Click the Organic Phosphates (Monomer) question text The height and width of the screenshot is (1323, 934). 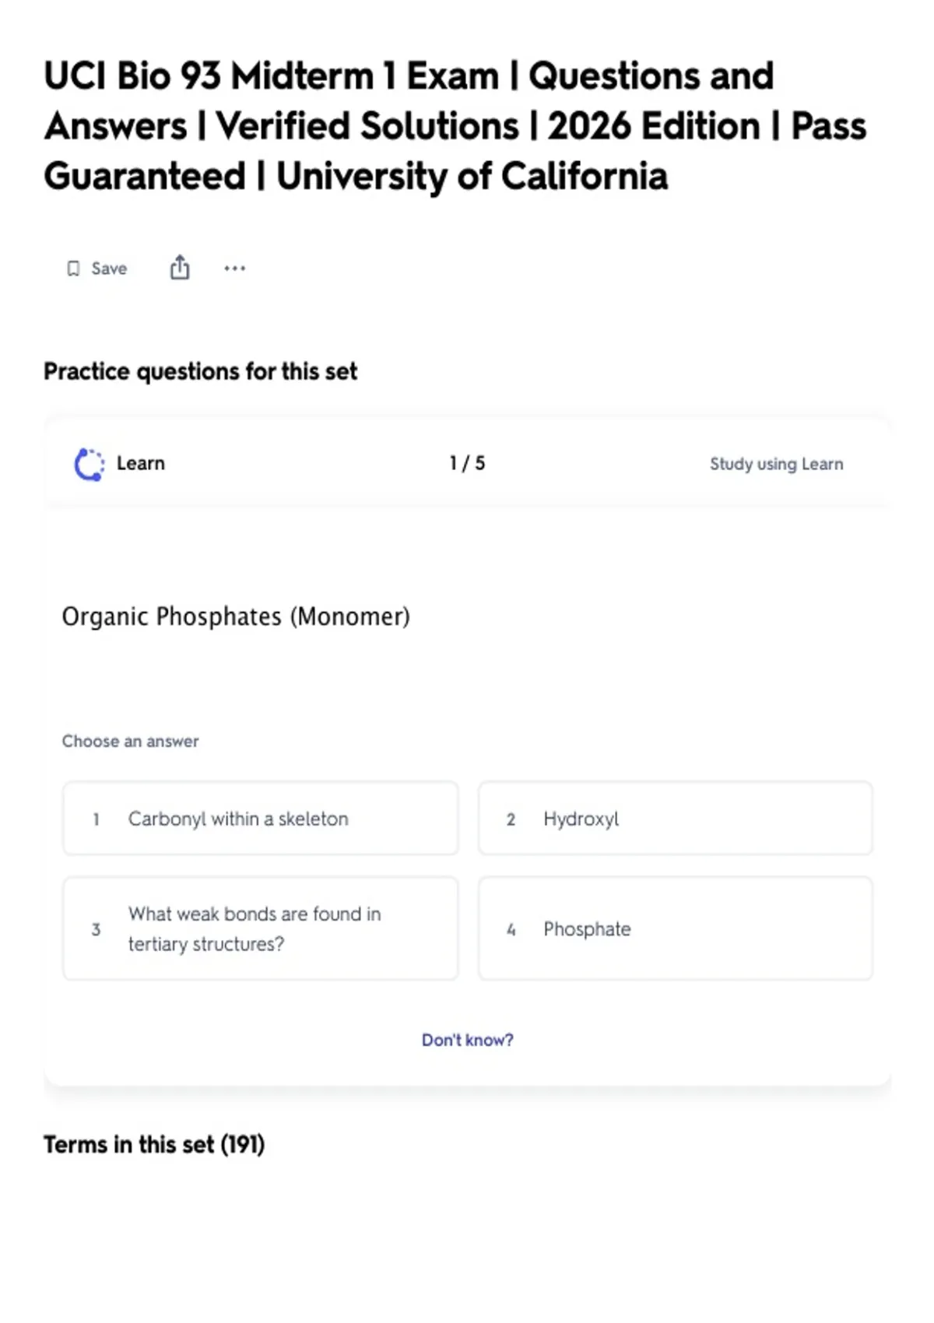tap(236, 616)
